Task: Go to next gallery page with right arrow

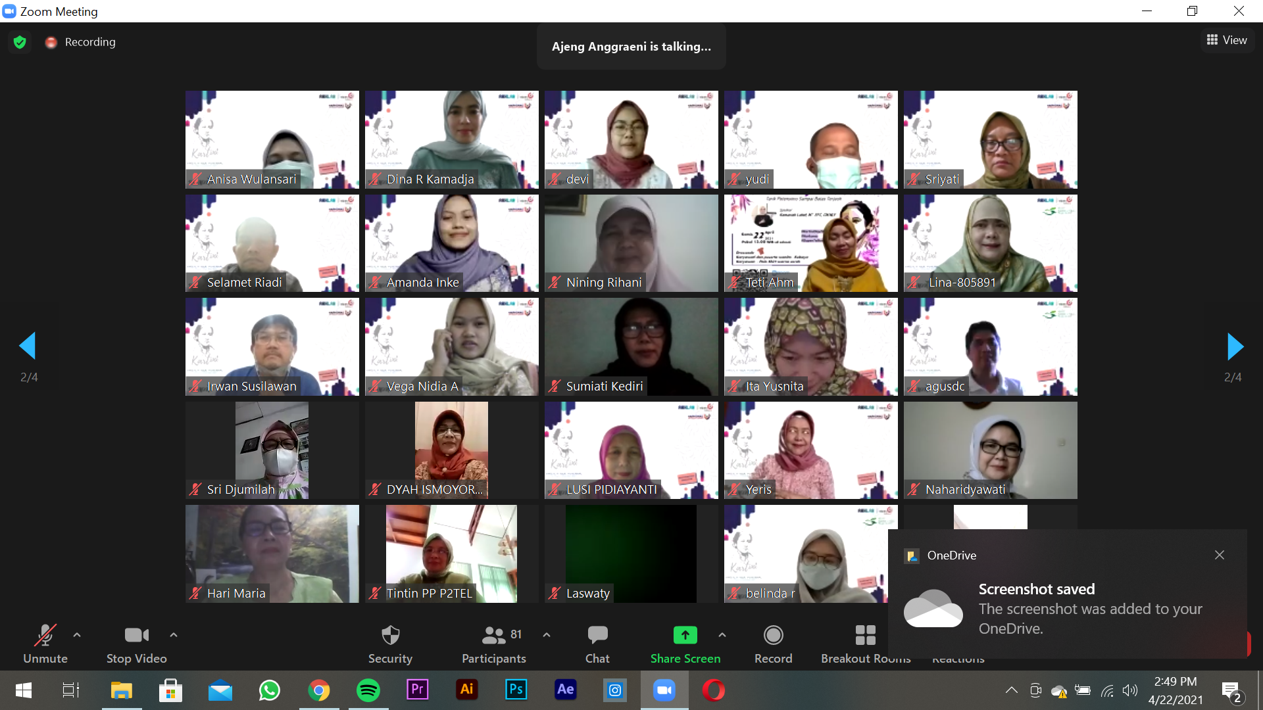Action: [x=1235, y=346]
